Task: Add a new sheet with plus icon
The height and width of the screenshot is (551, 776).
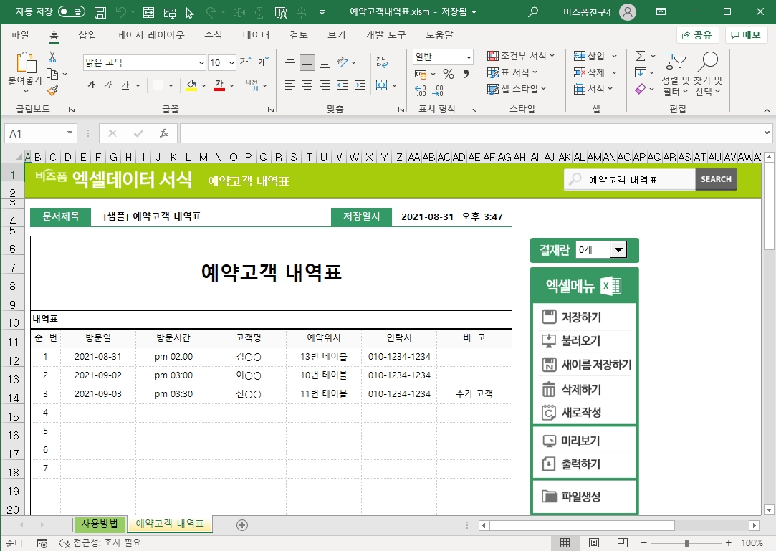Action: (x=242, y=524)
